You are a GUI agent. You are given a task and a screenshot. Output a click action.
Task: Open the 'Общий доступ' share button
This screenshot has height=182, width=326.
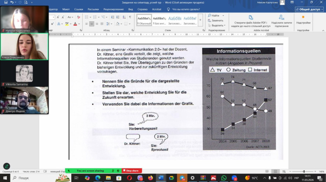tap(309, 10)
